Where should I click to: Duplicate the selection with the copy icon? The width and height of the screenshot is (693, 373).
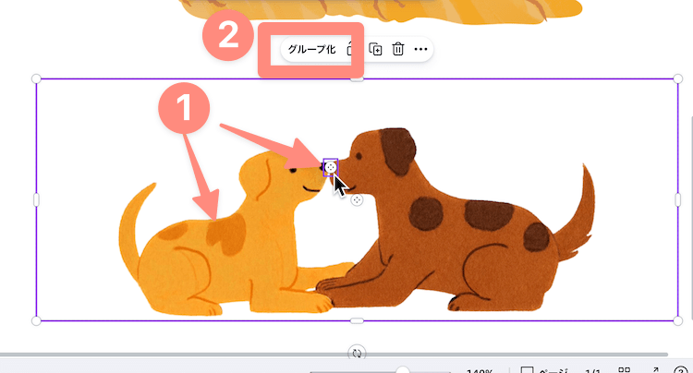click(375, 49)
